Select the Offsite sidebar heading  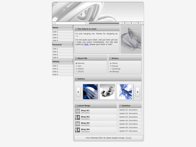pos(62,62)
